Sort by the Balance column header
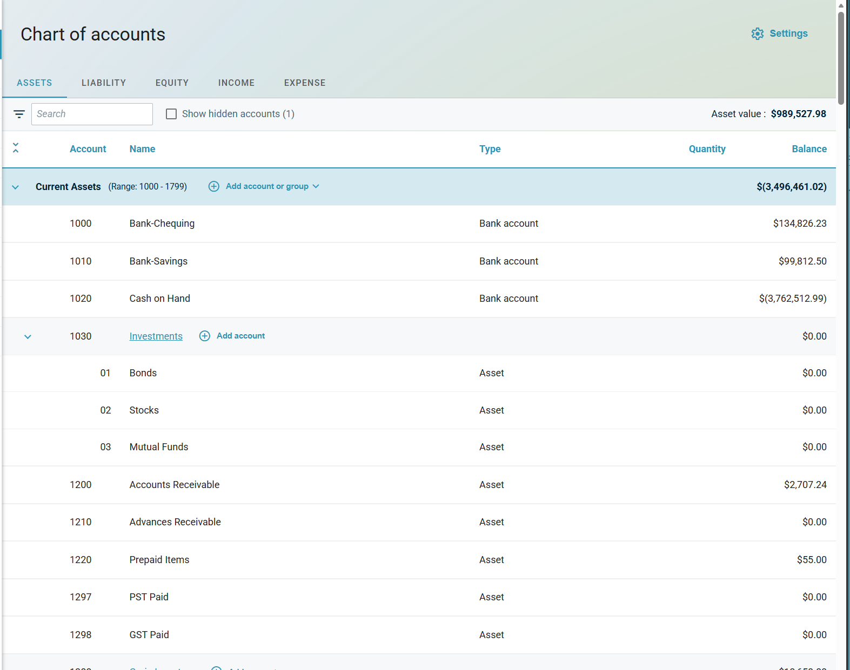 click(809, 149)
